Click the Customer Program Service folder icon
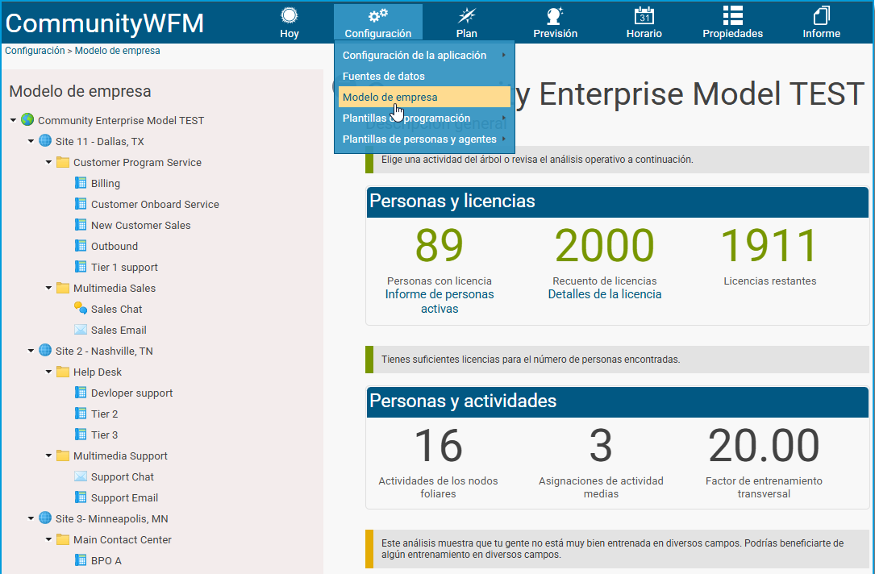 pos(63,162)
